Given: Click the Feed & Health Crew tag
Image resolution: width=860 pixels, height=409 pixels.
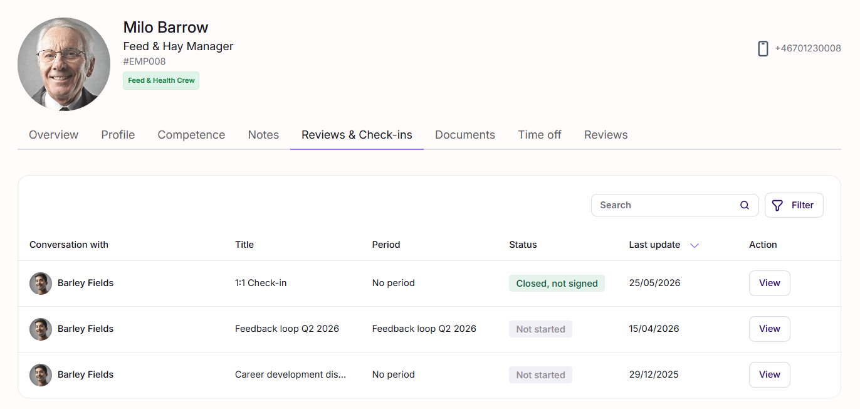Looking at the screenshot, I should [x=161, y=80].
